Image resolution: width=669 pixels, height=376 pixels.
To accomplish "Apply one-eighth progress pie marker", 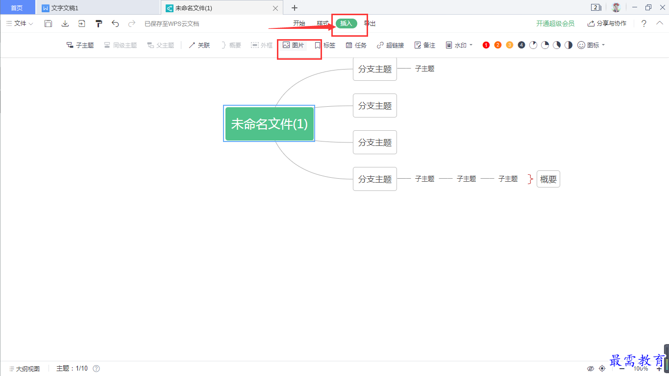I will coord(533,45).
